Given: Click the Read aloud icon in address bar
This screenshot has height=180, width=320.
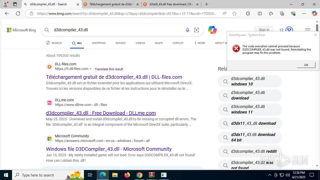Looking at the screenshot, I should (224, 13).
